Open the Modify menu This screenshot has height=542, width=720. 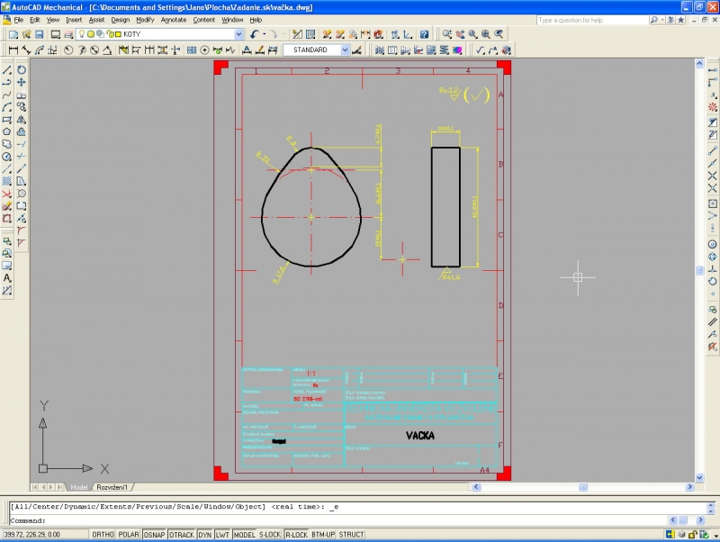pos(145,19)
